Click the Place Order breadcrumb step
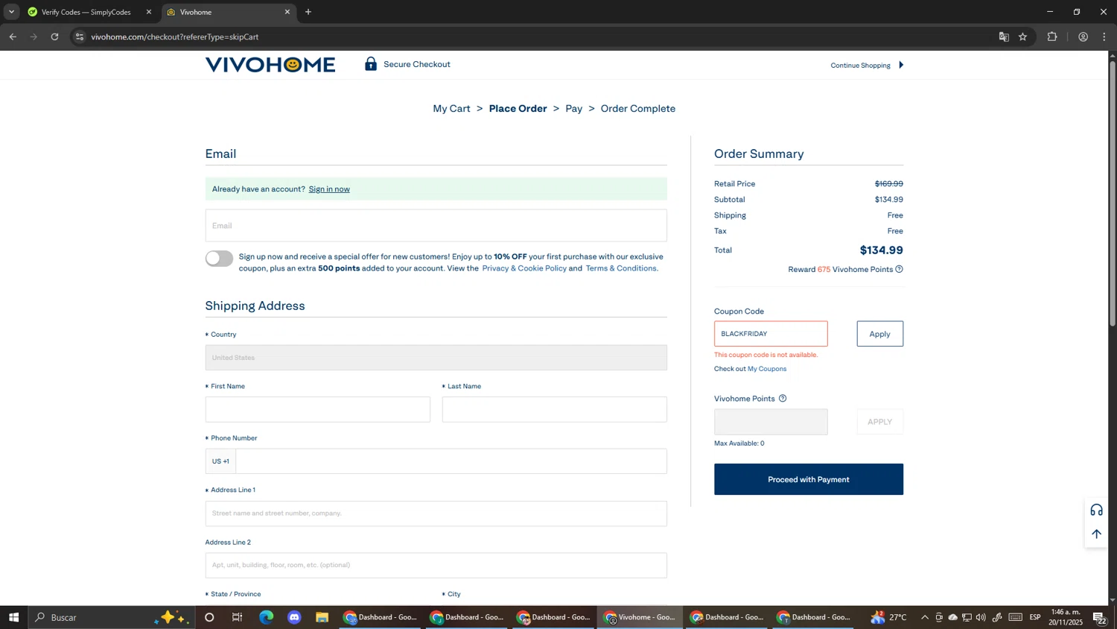 pyautogui.click(x=518, y=109)
